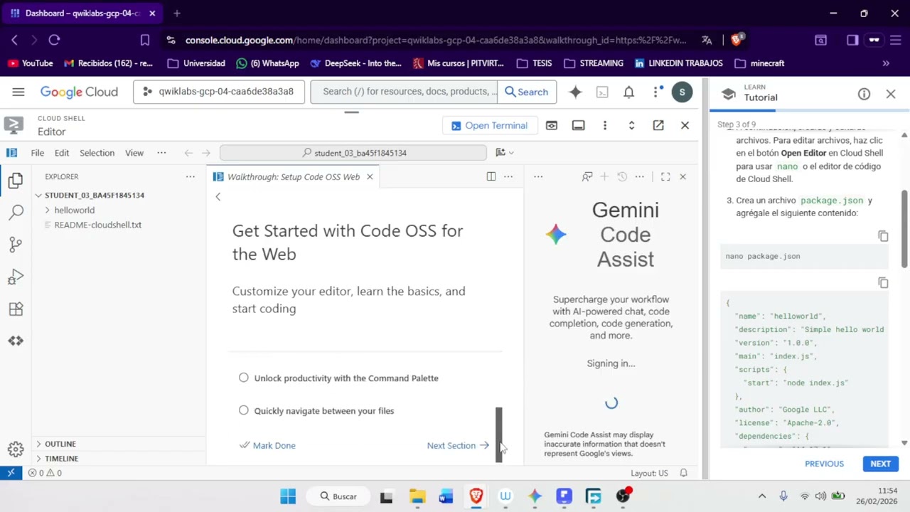Click Mark Done link

267,446
